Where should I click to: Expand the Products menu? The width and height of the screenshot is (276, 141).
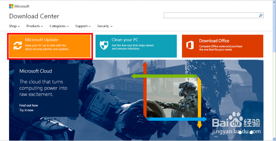coord(35,26)
